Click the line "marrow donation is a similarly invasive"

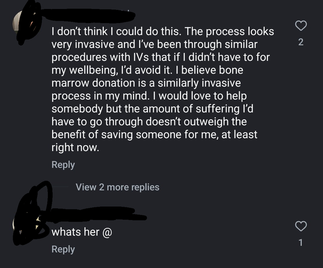[x=146, y=83]
